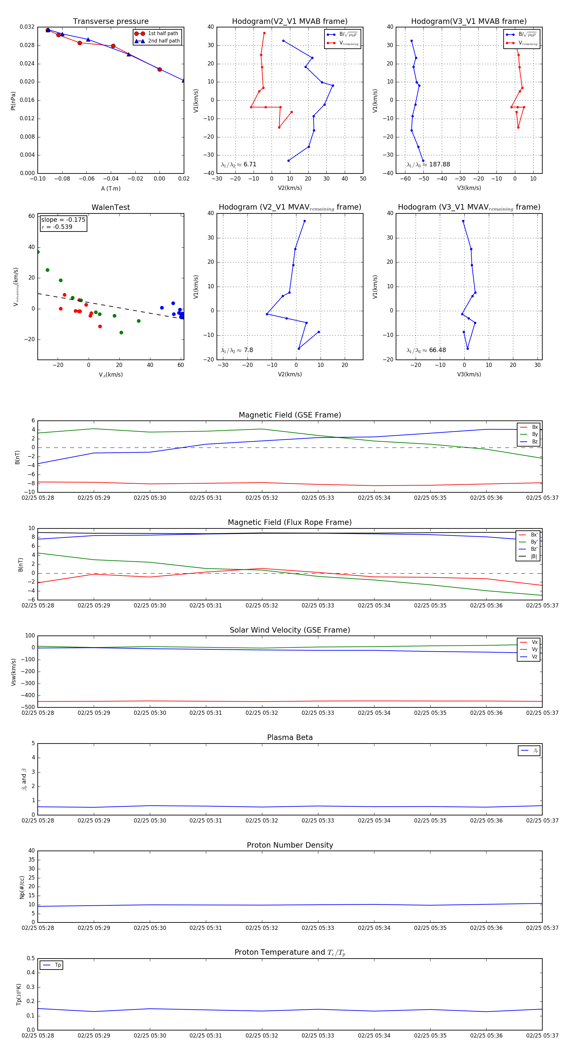Click the eigenvalue ratio 187.88 annotation
This screenshot has height=1064, width=580.
(428, 164)
